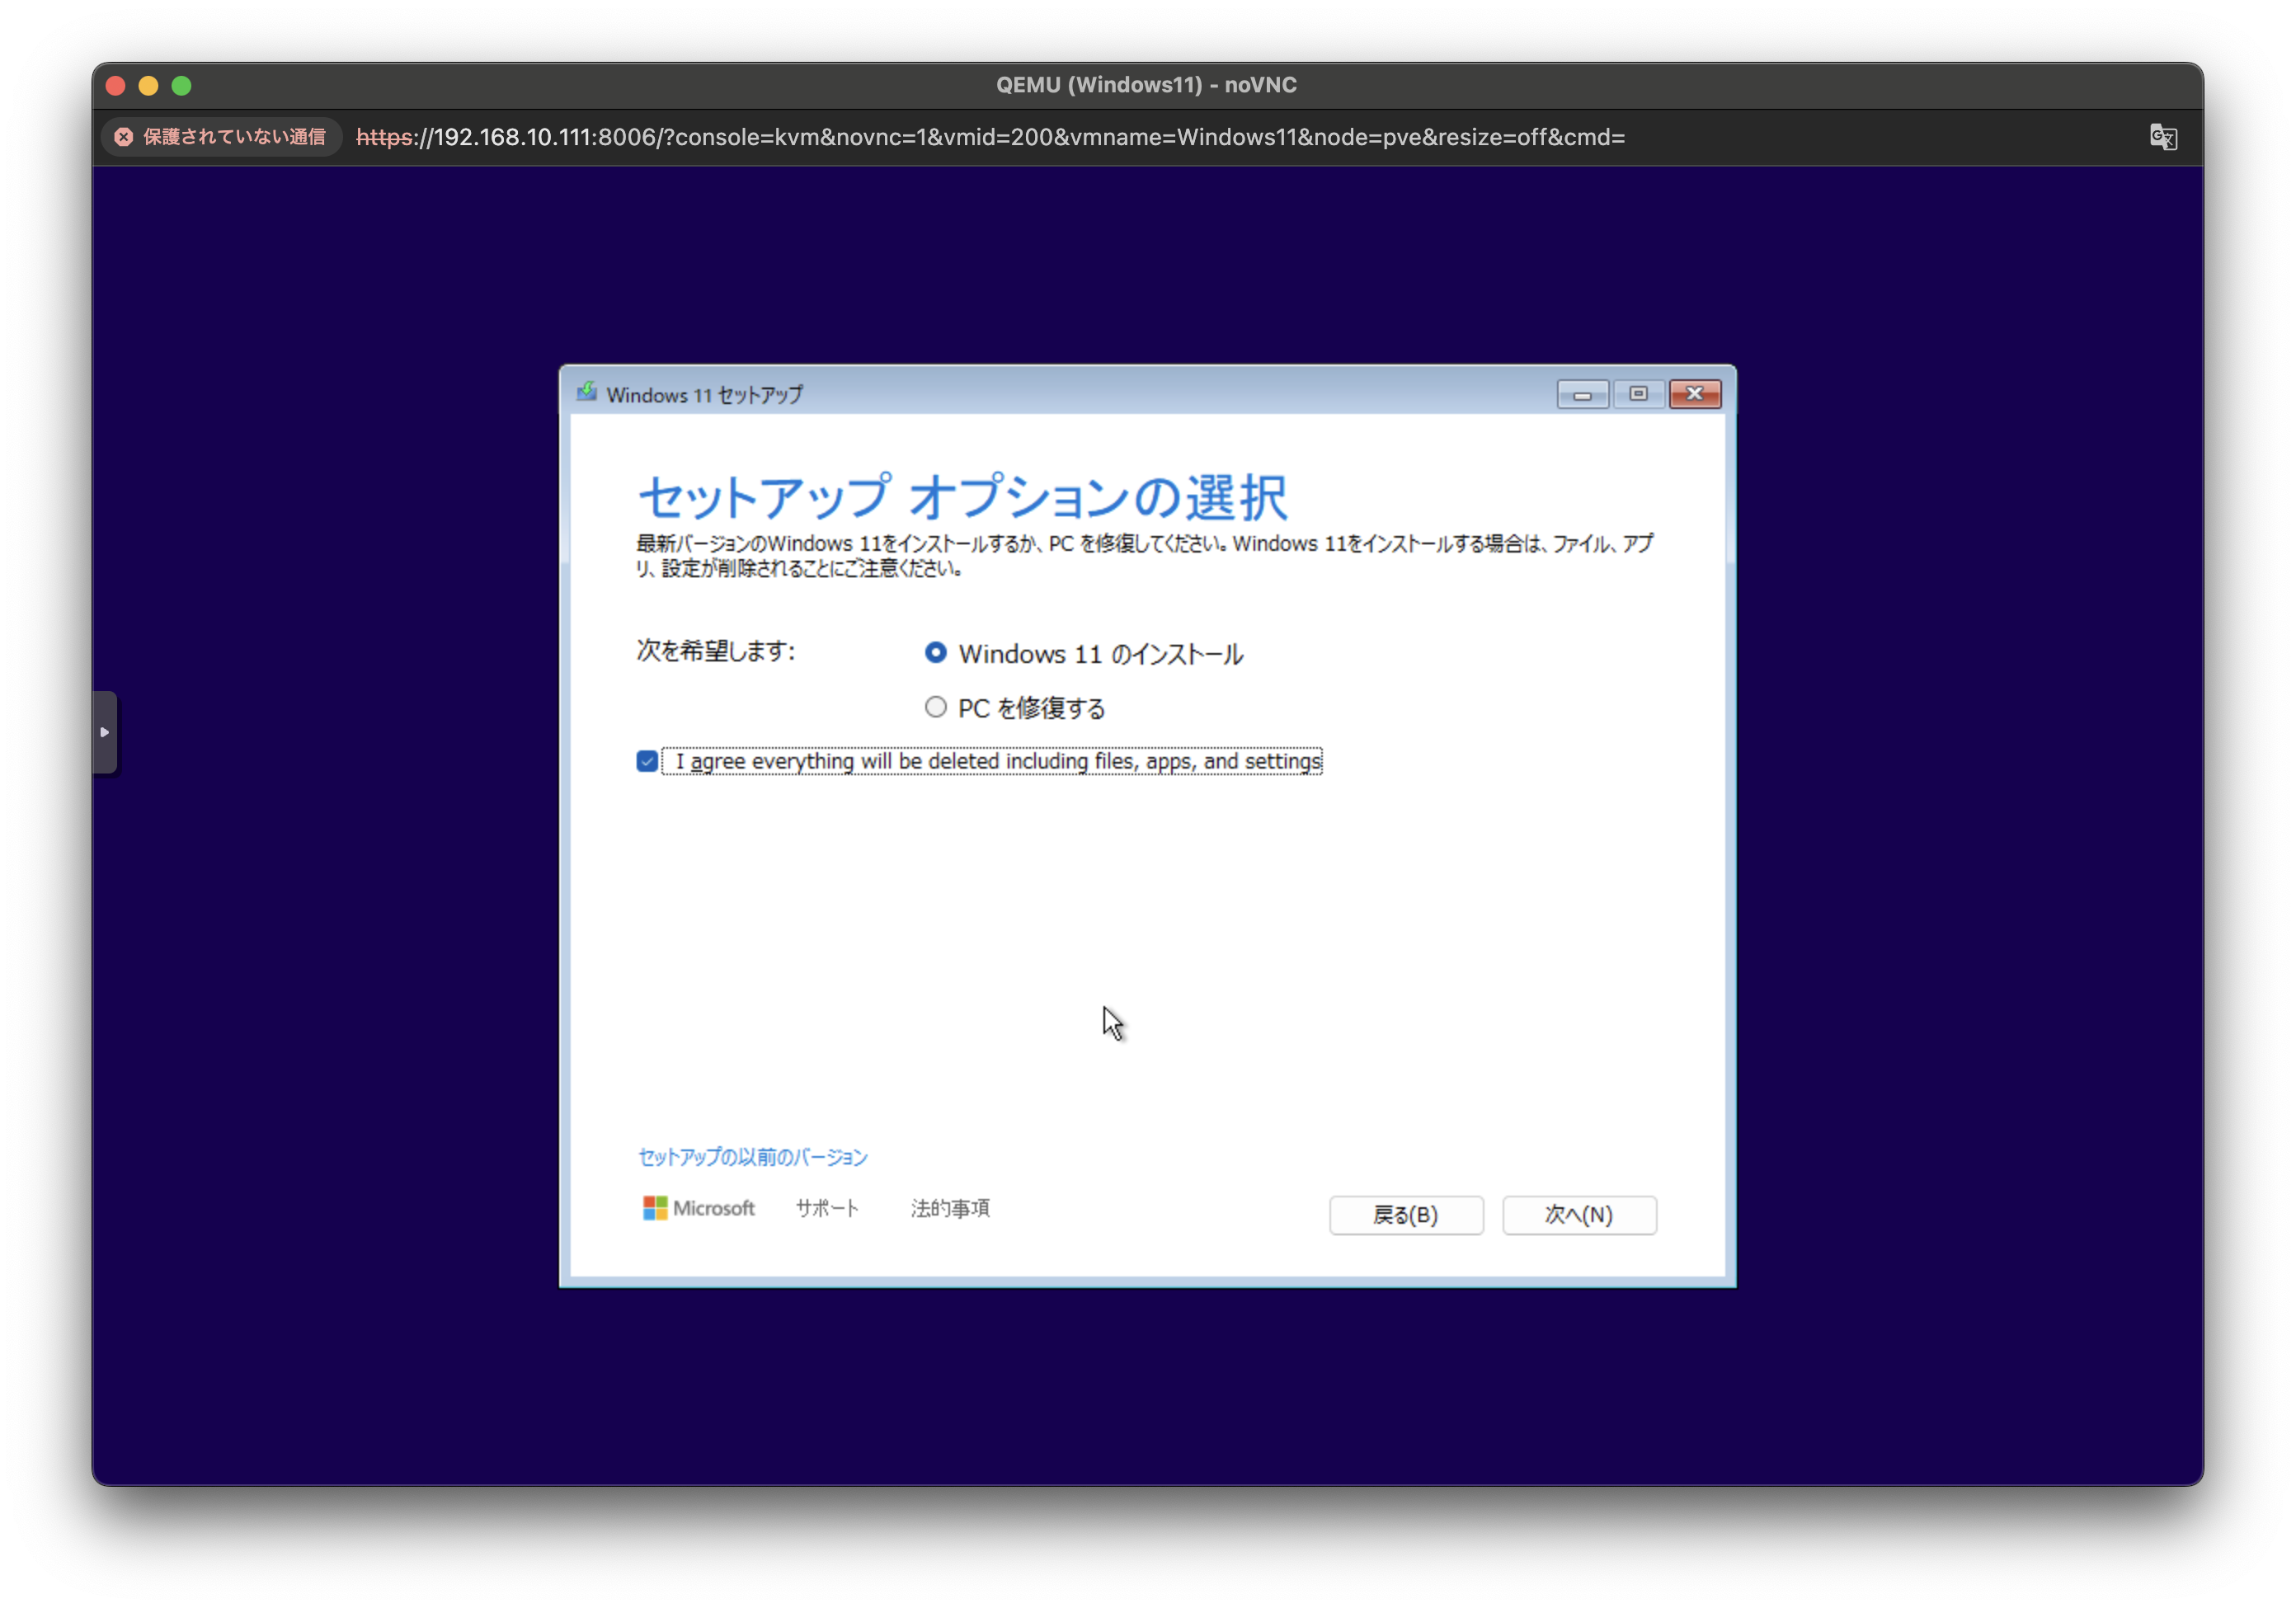The width and height of the screenshot is (2296, 1608).
Task: Click the insecure connection warning badge
Action: tap(221, 137)
